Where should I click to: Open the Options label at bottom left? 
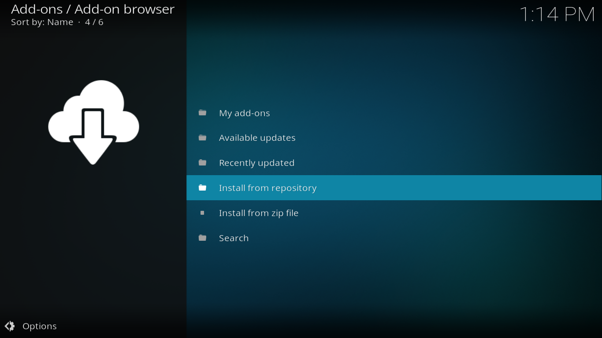point(40,326)
